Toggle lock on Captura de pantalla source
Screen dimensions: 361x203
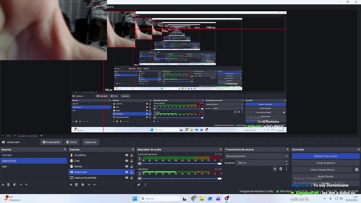(x=131, y=178)
